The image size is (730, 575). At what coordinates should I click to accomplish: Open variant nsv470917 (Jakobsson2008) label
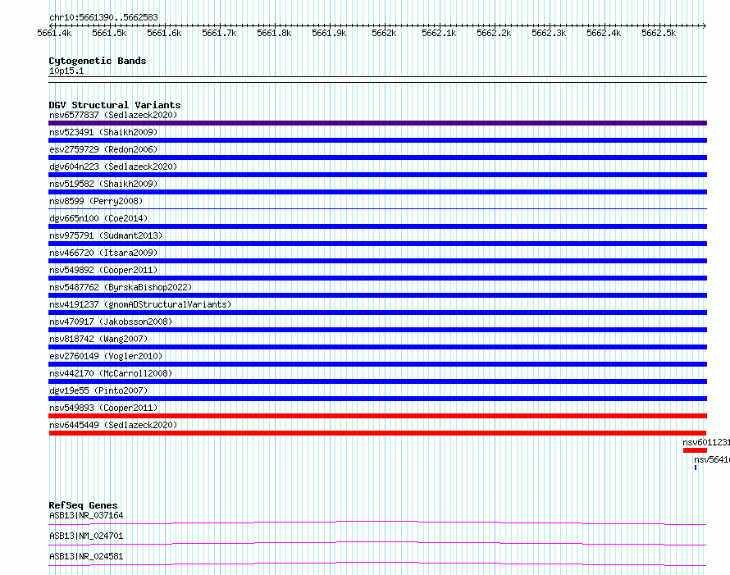point(111,322)
